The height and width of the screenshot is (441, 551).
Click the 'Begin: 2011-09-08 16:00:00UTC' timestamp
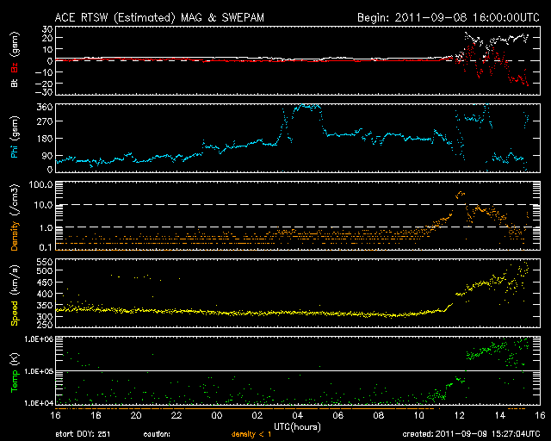click(448, 17)
